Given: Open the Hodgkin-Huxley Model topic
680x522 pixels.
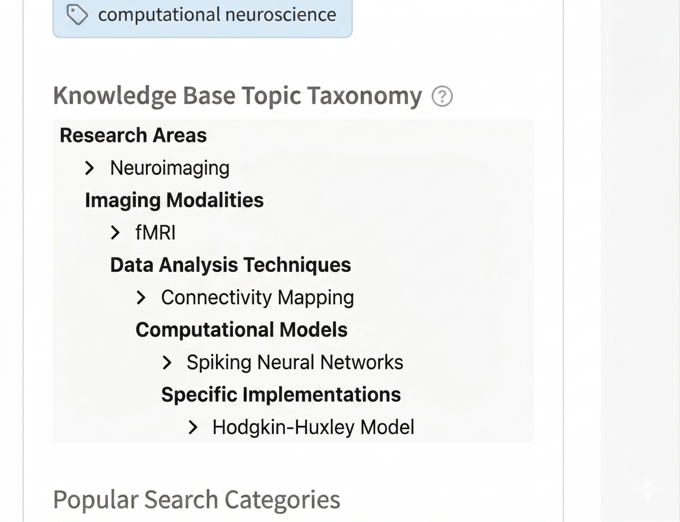Looking at the screenshot, I should click(313, 427).
